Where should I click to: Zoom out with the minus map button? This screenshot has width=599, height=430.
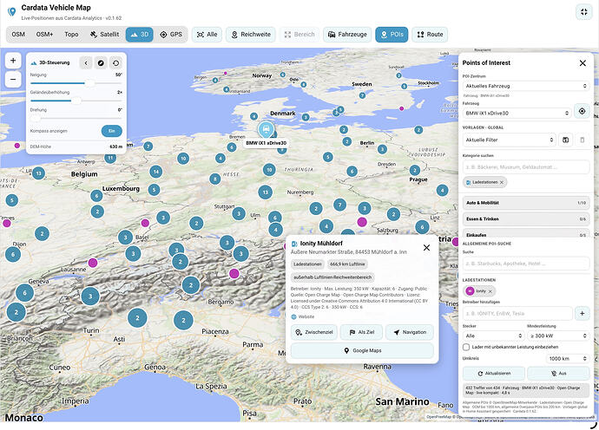click(x=13, y=80)
